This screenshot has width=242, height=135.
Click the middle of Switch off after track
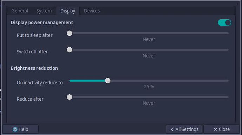point(149,50)
